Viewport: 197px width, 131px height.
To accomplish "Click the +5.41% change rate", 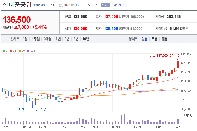I will pos(39,27).
